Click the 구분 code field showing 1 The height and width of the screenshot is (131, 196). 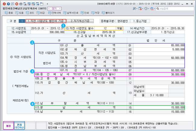click(x=22, y=21)
